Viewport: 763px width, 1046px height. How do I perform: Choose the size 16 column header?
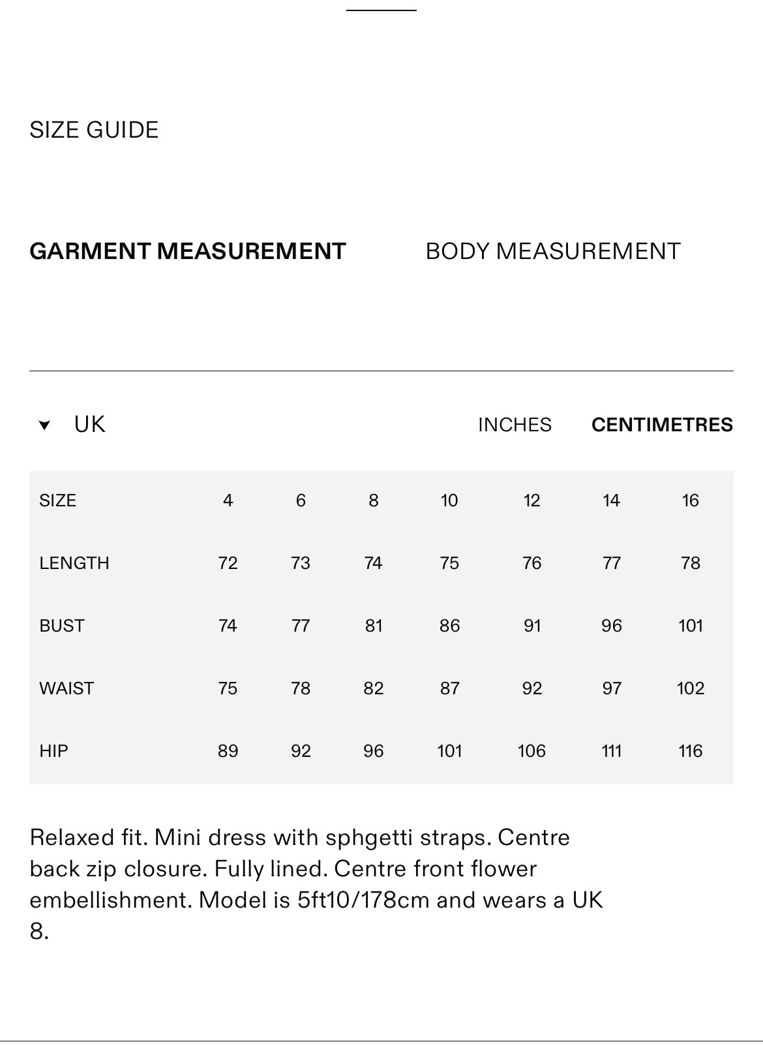[690, 500]
